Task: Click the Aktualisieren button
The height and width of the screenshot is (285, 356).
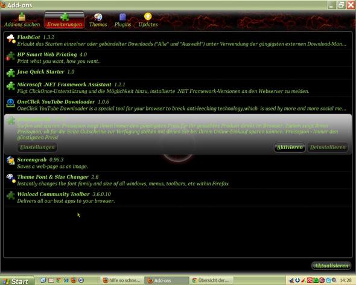Action: click(331, 266)
